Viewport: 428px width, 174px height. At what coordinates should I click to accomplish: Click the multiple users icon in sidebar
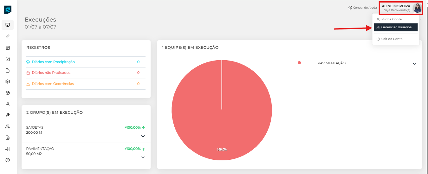pyautogui.click(x=8, y=126)
